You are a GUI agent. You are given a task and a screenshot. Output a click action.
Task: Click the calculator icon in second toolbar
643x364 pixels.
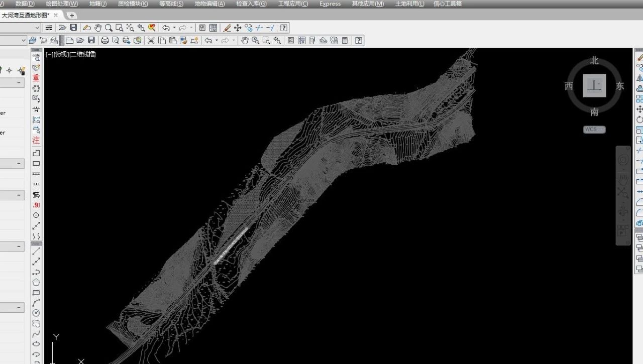[345, 40]
